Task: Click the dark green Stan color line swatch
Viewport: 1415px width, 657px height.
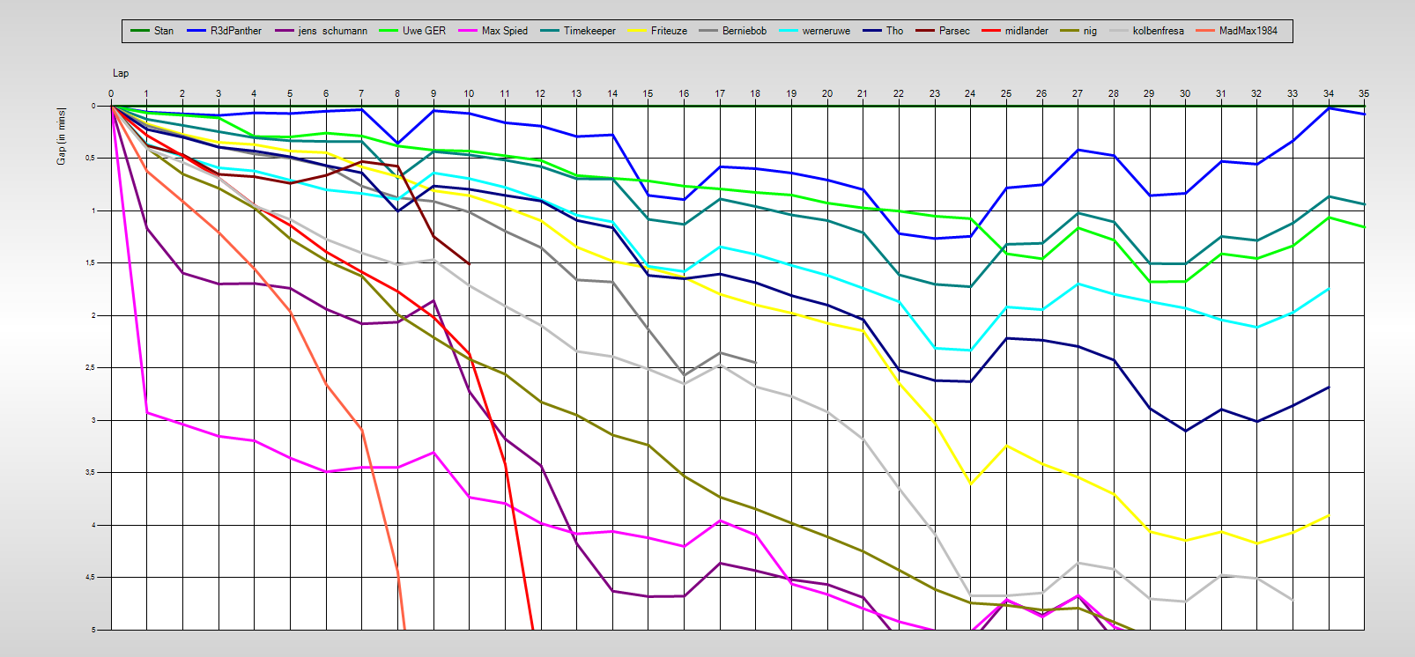Action: [139, 31]
